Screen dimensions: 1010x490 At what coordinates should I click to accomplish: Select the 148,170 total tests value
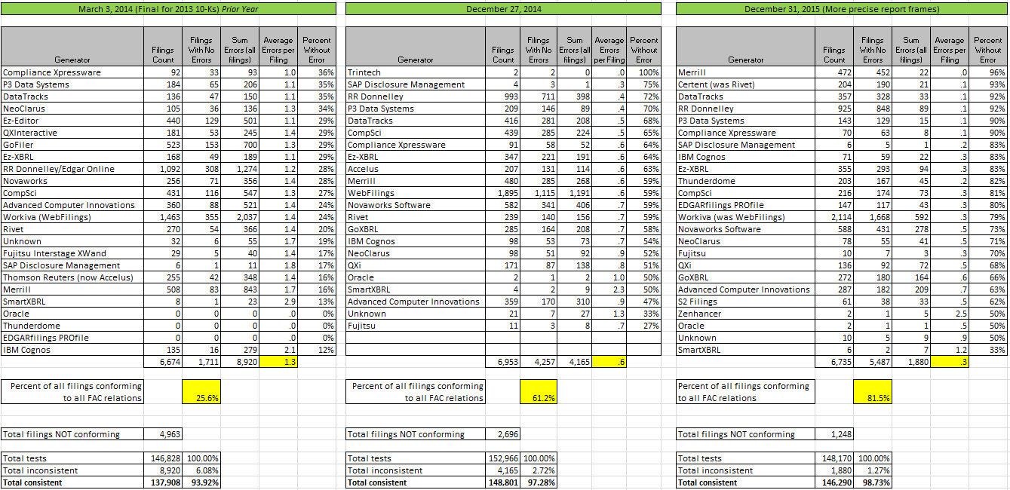(835, 458)
